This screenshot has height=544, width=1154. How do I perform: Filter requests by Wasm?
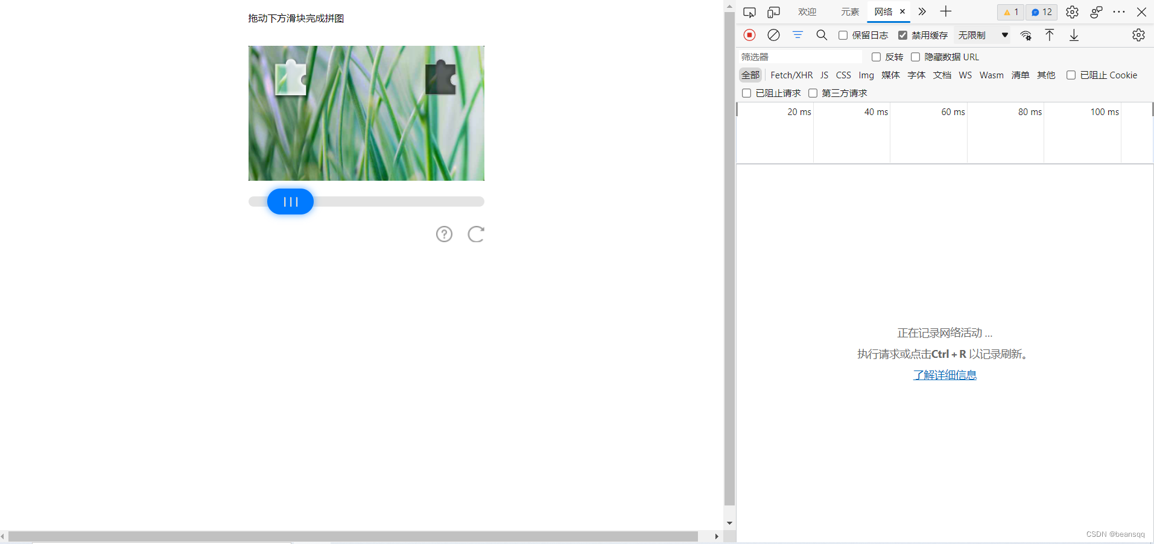[992, 75]
